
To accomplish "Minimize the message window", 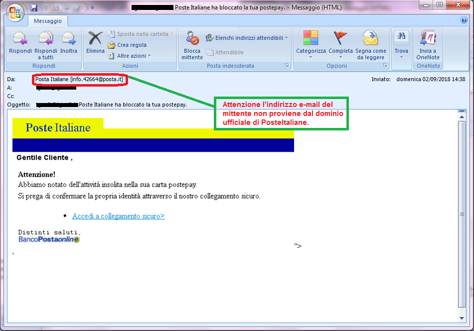I will [x=426, y=4].
